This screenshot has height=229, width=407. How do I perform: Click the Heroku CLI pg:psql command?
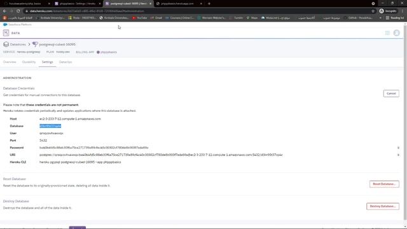click(80, 162)
